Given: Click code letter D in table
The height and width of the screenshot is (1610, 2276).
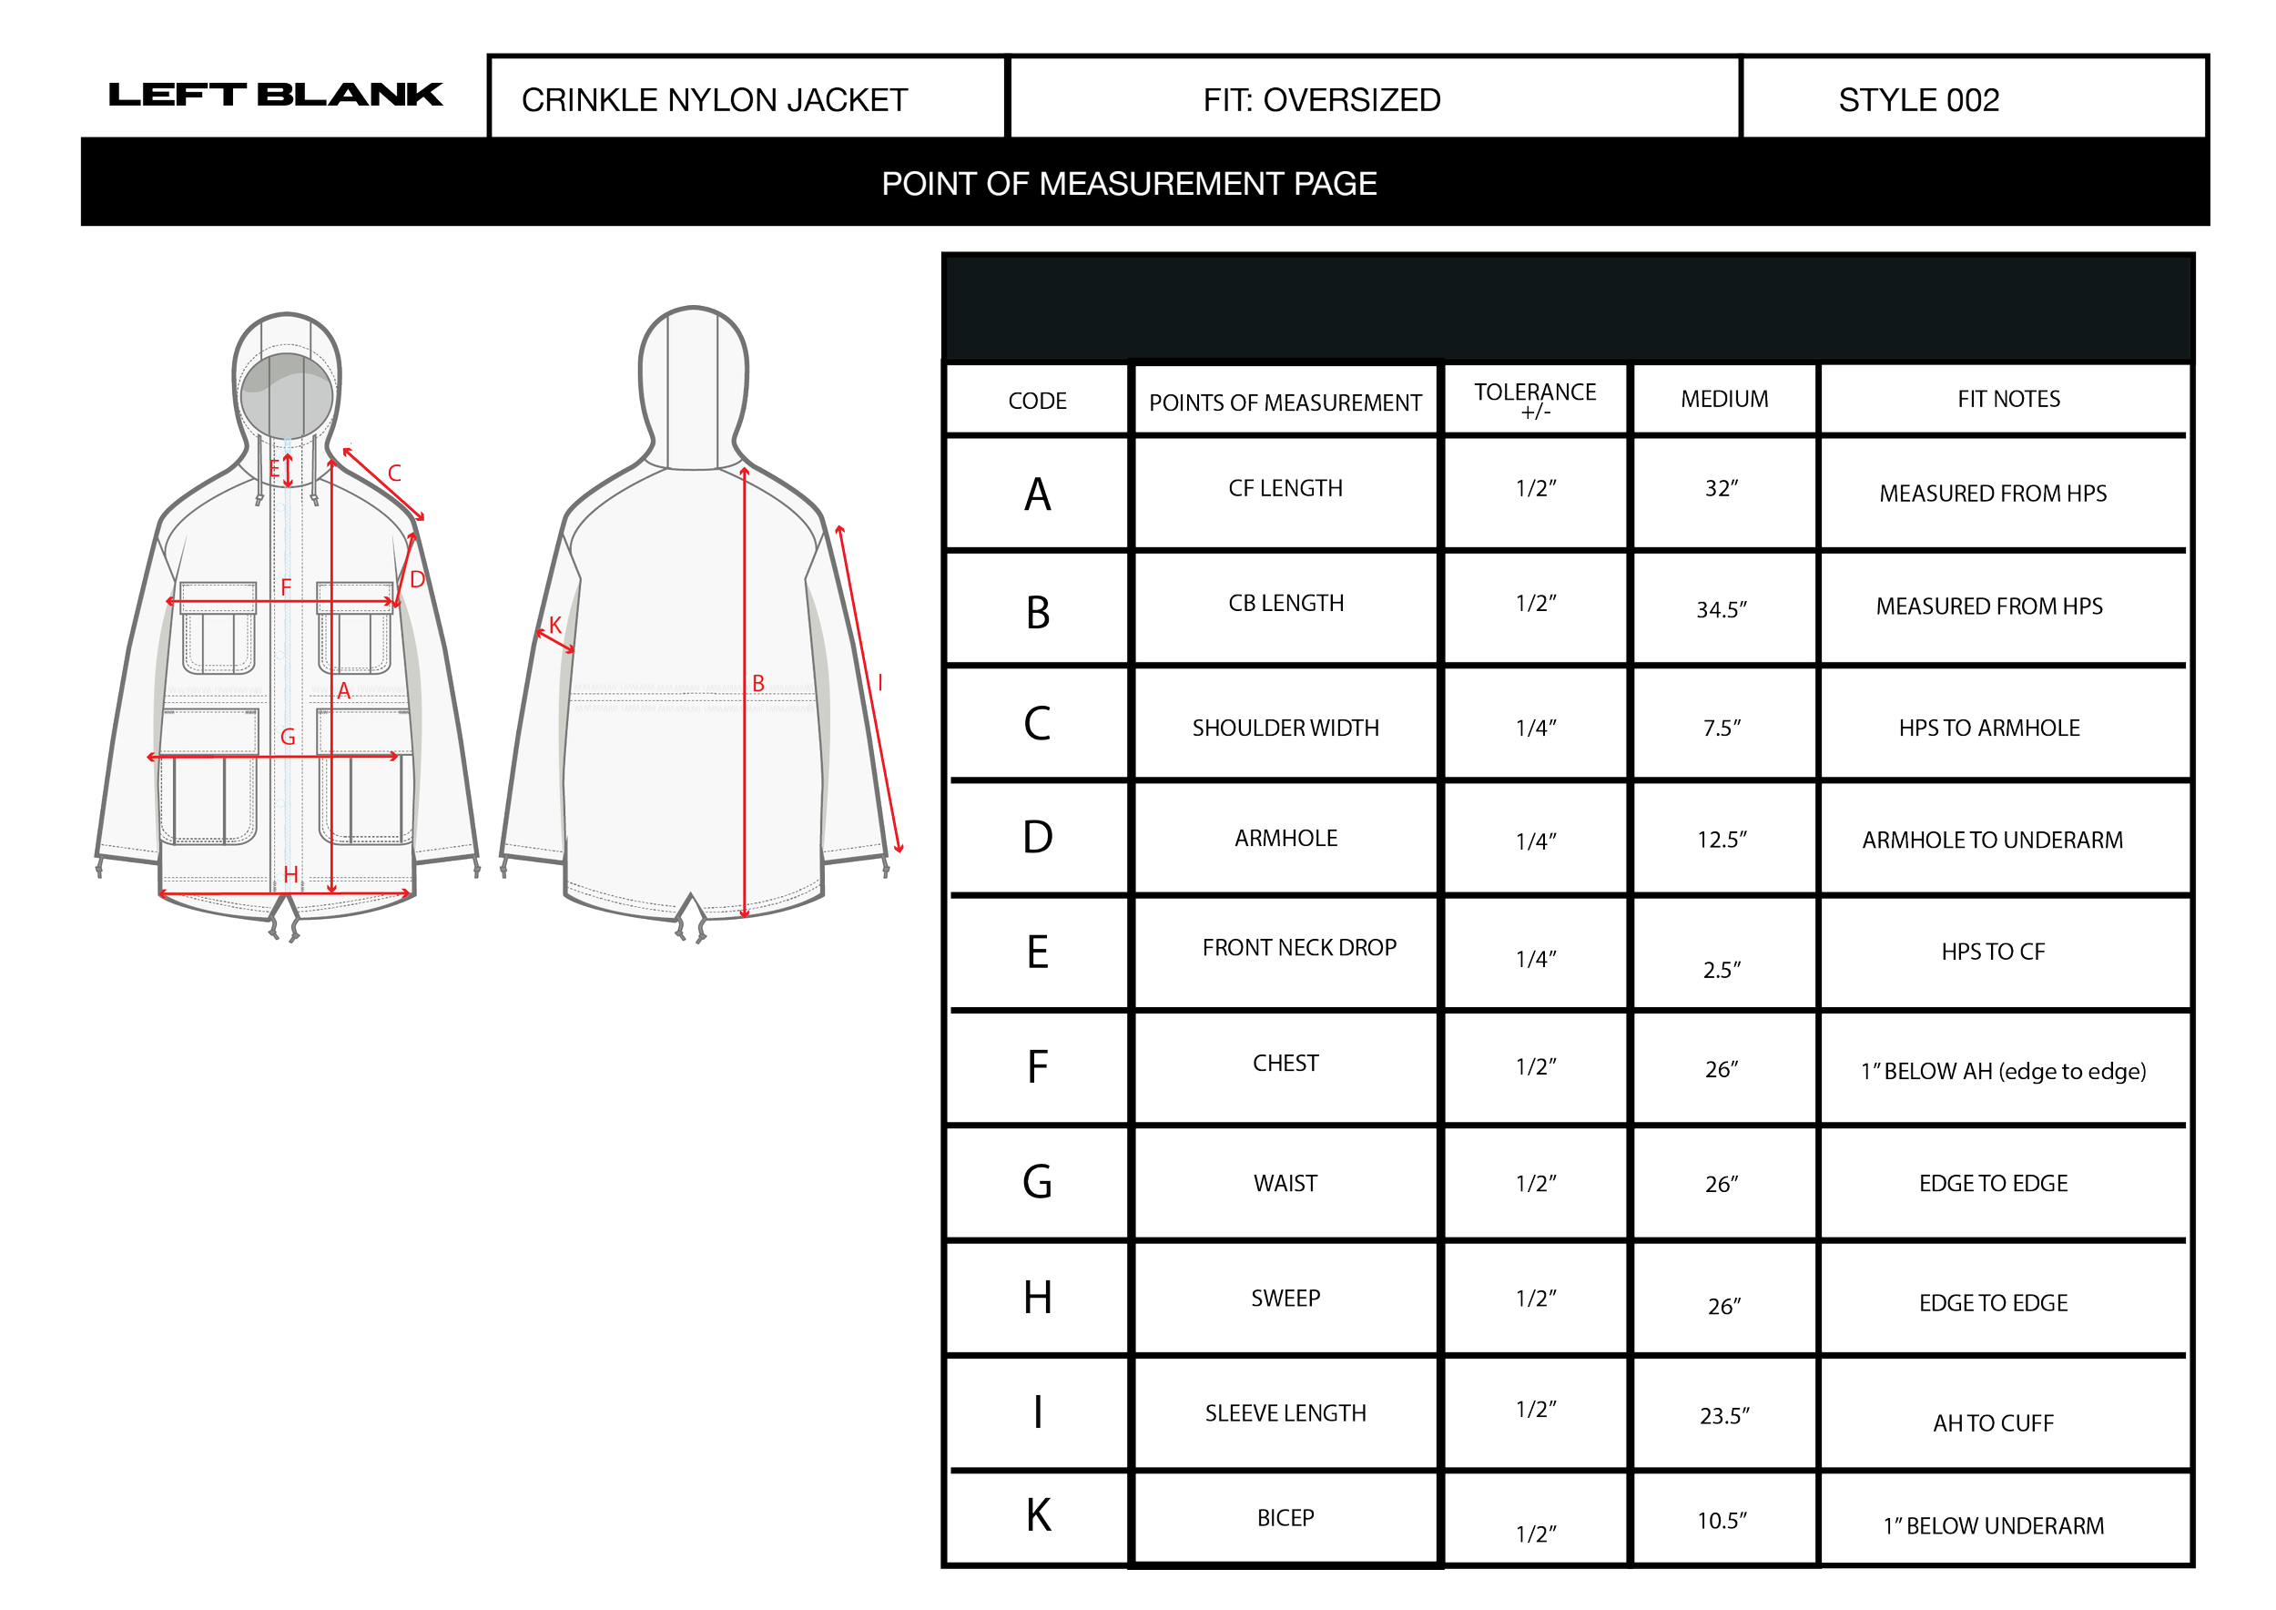Looking at the screenshot, I should (1037, 837).
